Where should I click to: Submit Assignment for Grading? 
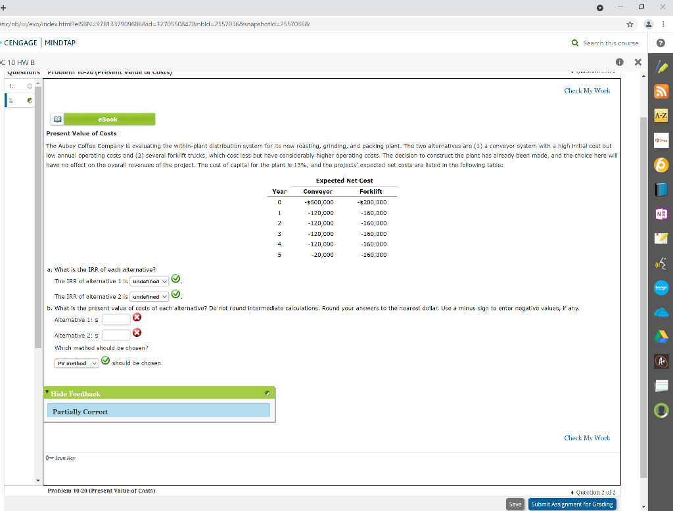coord(572,504)
